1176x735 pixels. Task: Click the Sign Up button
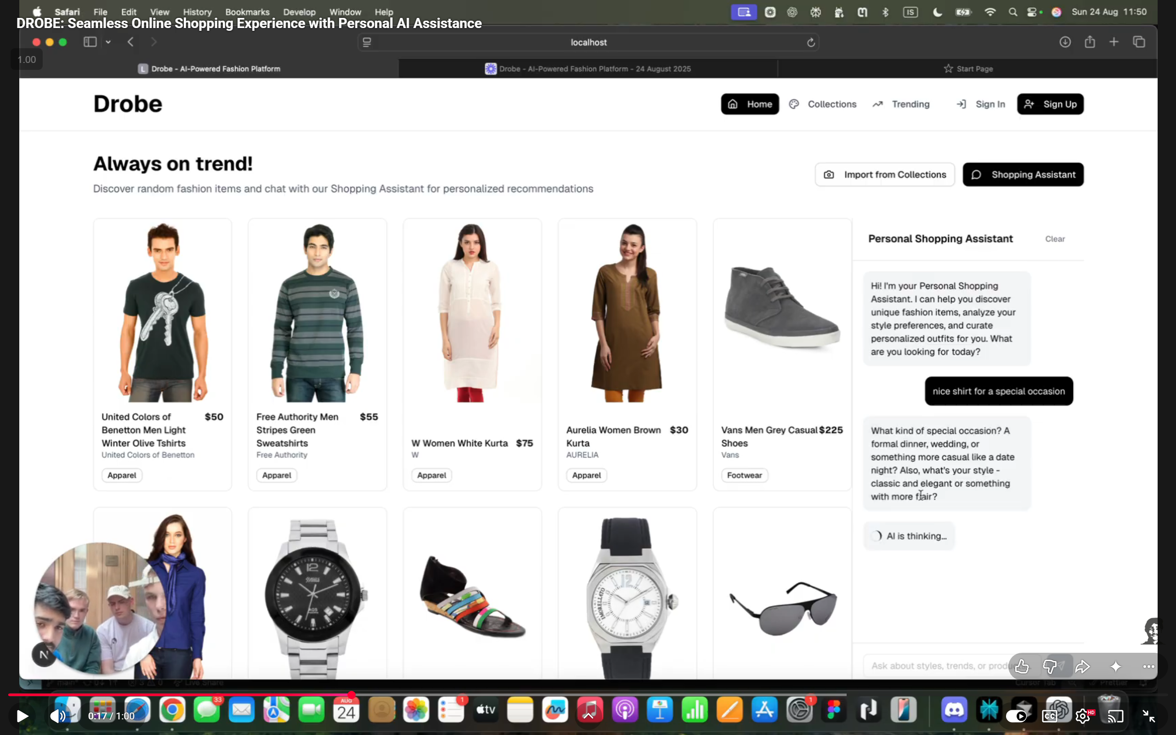point(1050,104)
